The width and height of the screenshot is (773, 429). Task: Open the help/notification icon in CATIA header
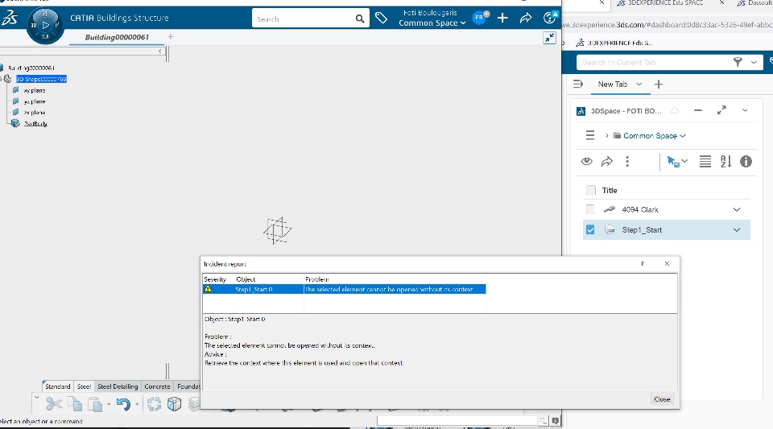550,18
